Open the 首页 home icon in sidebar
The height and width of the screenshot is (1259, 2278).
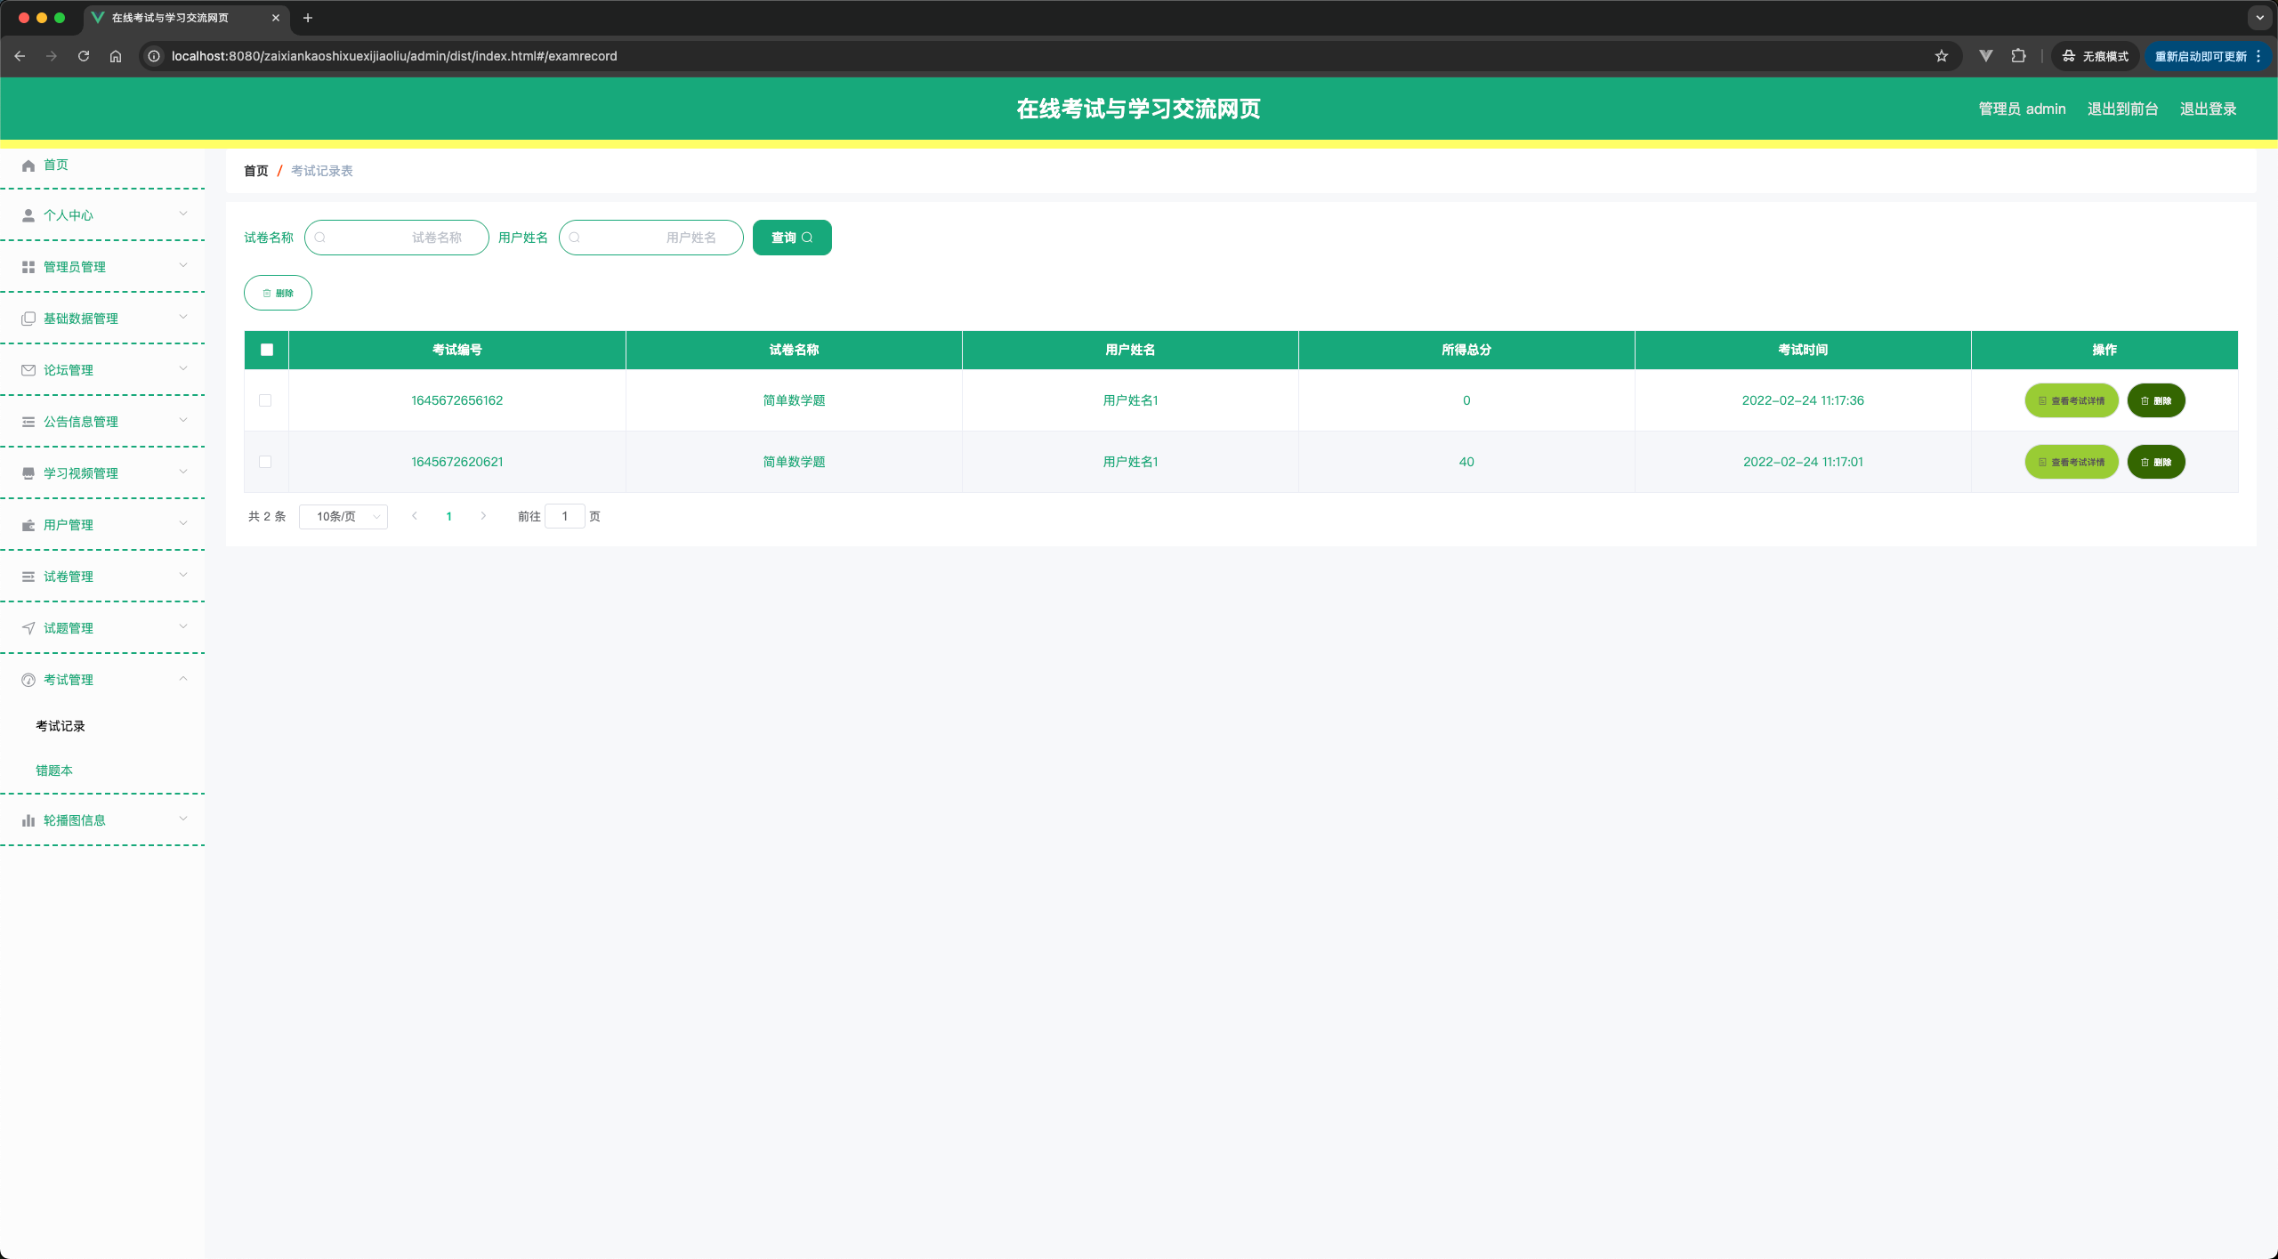pos(28,165)
